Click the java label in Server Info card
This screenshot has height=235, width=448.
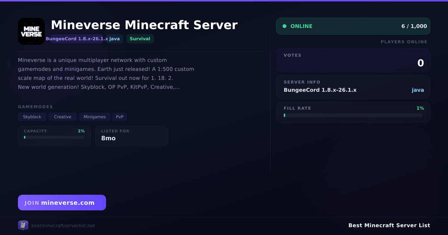(418, 90)
